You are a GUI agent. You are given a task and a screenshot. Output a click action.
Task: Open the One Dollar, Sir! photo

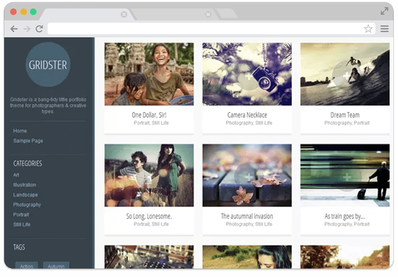(x=149, y=74)
